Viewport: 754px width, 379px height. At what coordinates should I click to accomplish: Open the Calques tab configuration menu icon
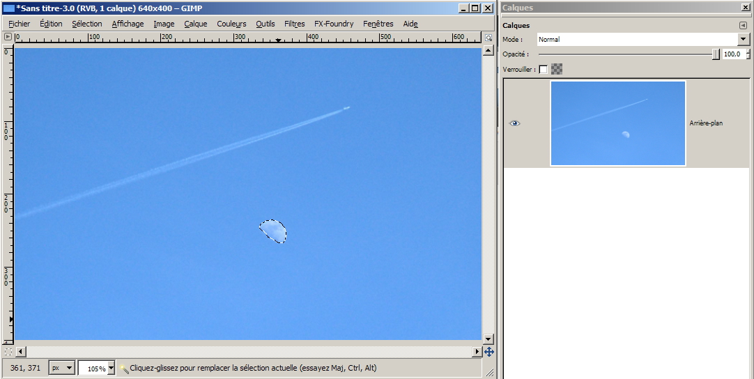pyautogui.click(x=743, y=26)
